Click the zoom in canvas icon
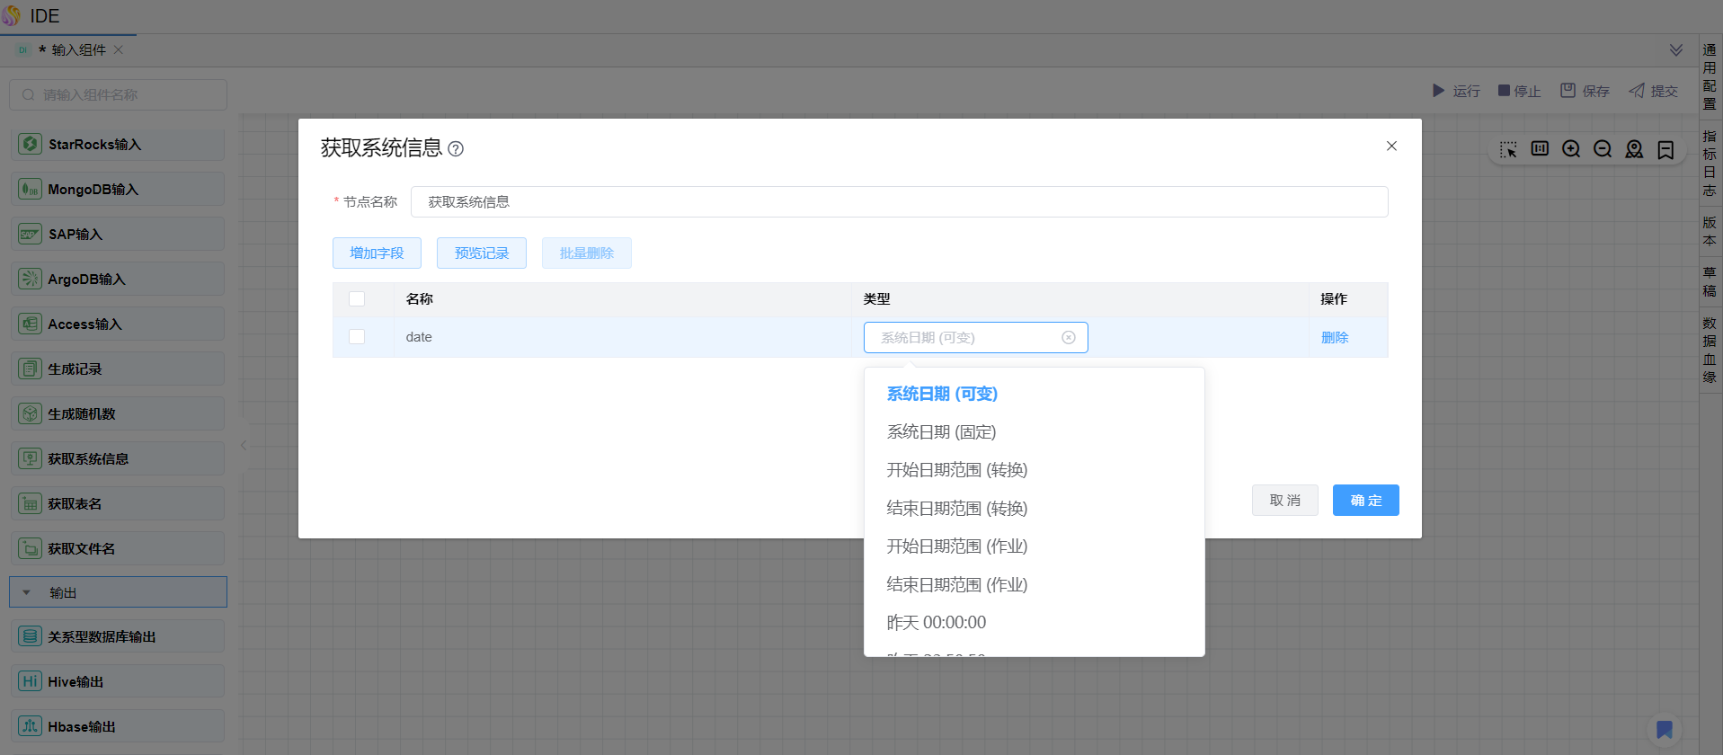Screen dimensions: 1723x755 [x=1570, y=149]
